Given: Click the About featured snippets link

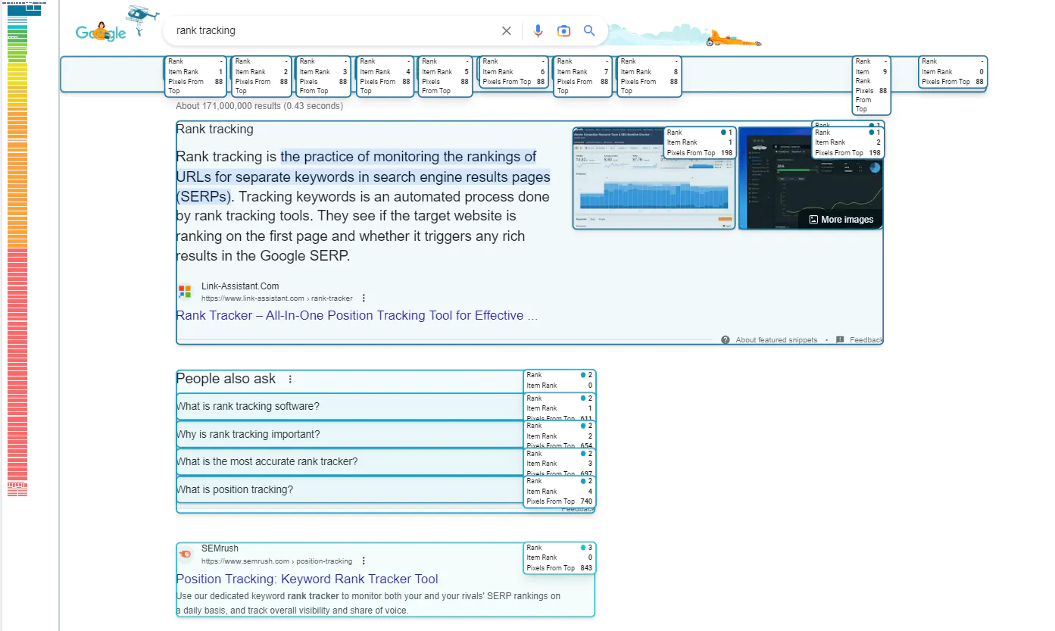Looking at the screenshot, I should [x=776, y=340].
